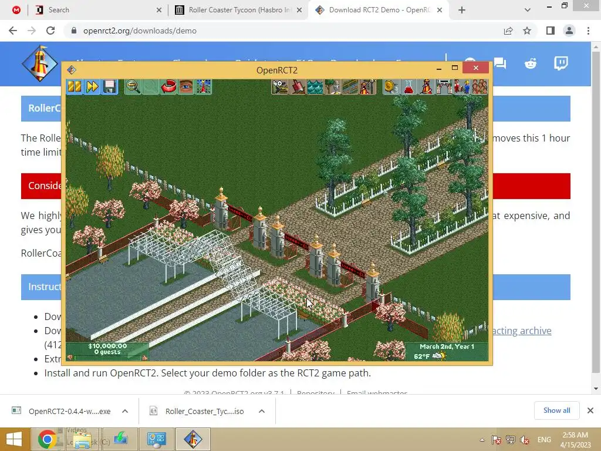Open the Twitch link icon on website
The height and width of the screenshot is (451, 601).
point(561,63)
